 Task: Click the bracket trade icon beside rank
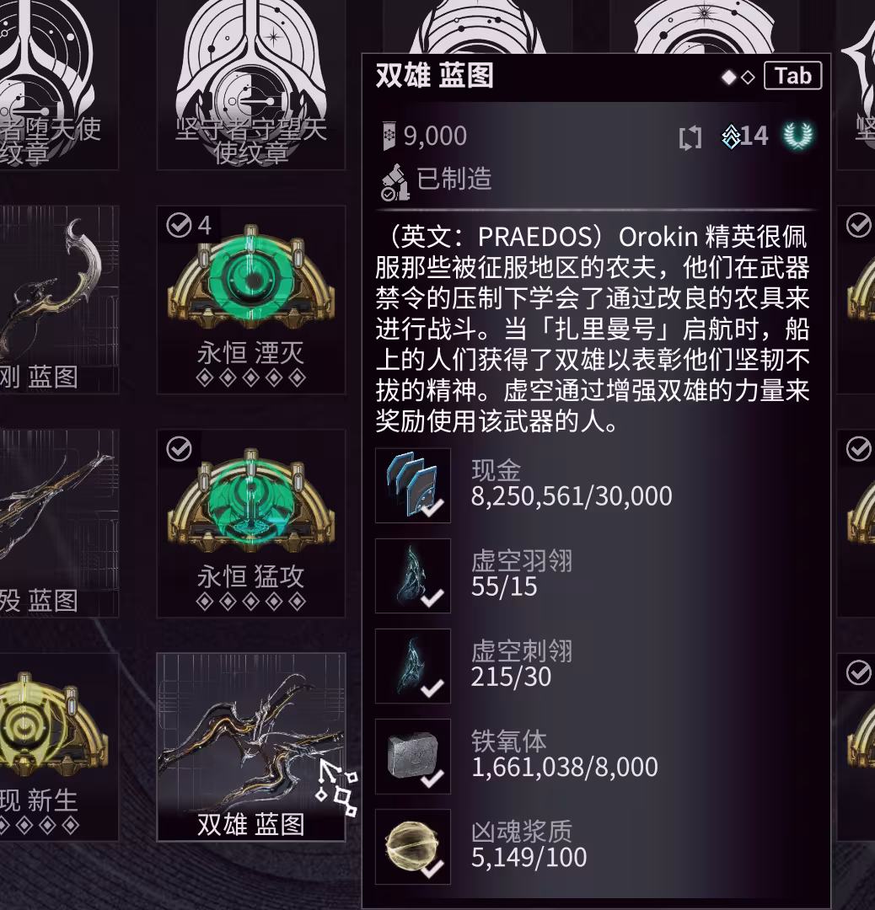click(690, 138)
